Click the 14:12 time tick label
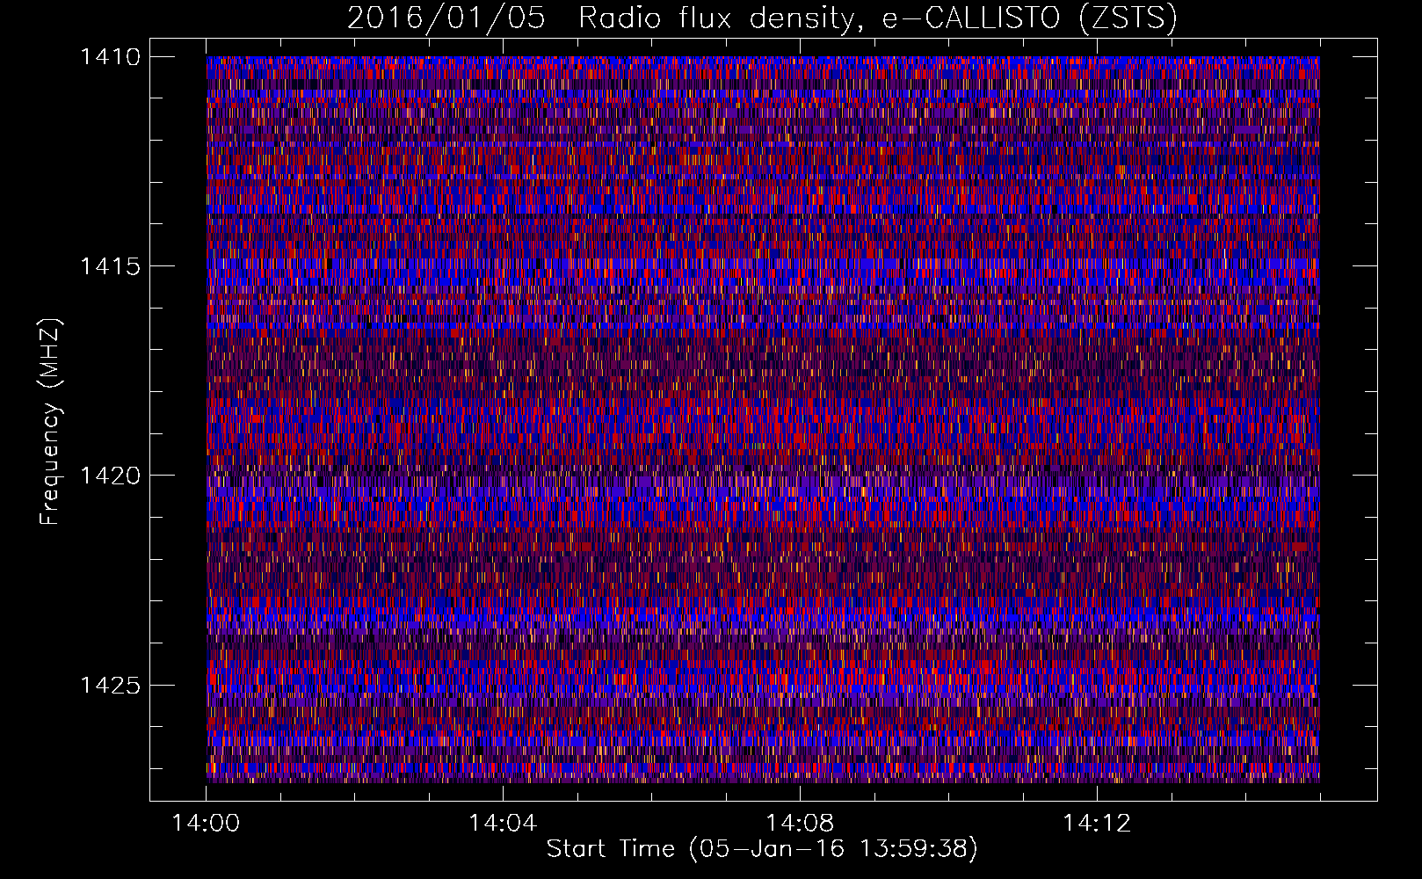 [1097, 823]
